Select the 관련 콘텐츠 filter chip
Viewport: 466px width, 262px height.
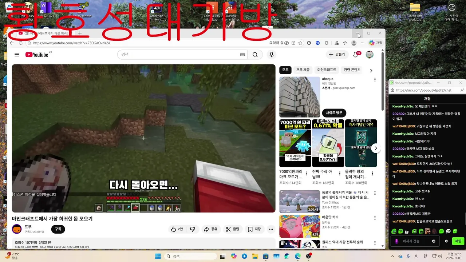(352, 70)
